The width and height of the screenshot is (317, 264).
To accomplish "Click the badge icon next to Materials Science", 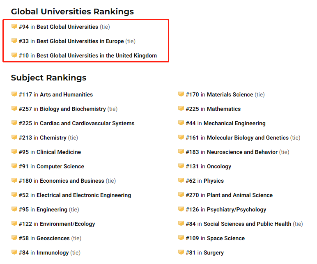I will click(x=181, y=94).
